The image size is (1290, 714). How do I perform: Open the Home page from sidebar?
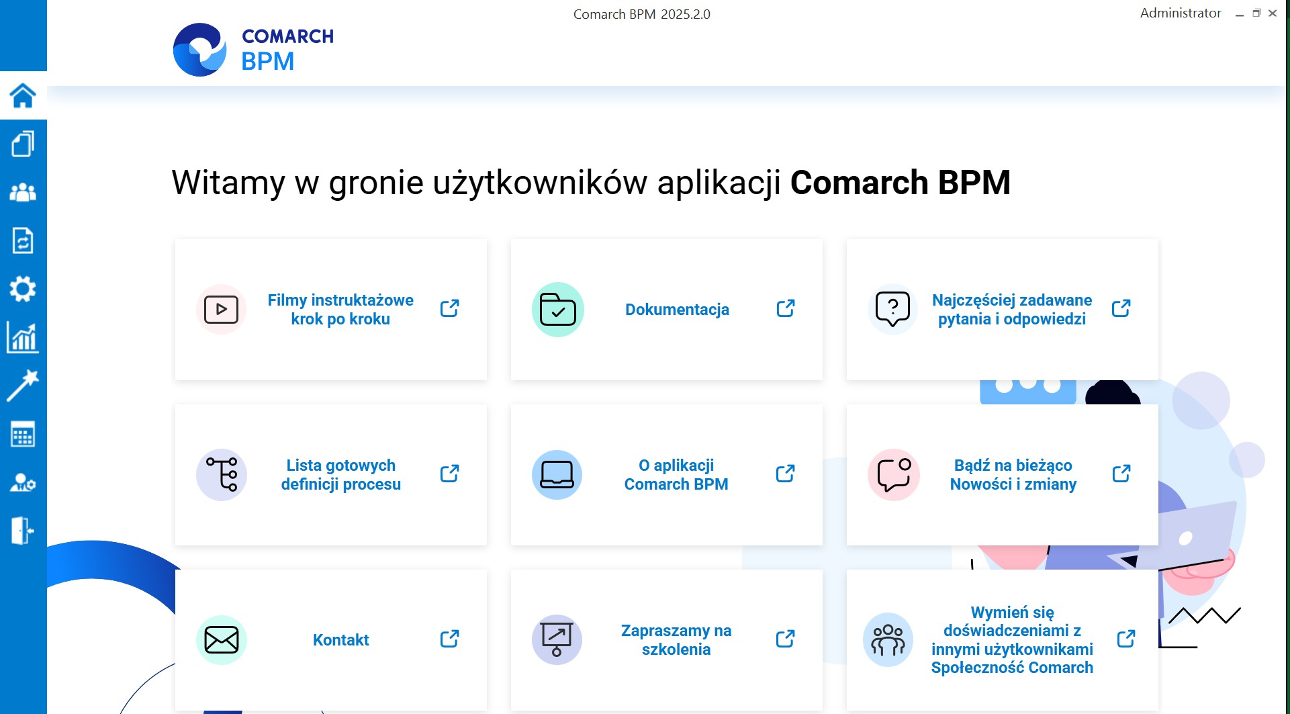[x=23, y=95]
